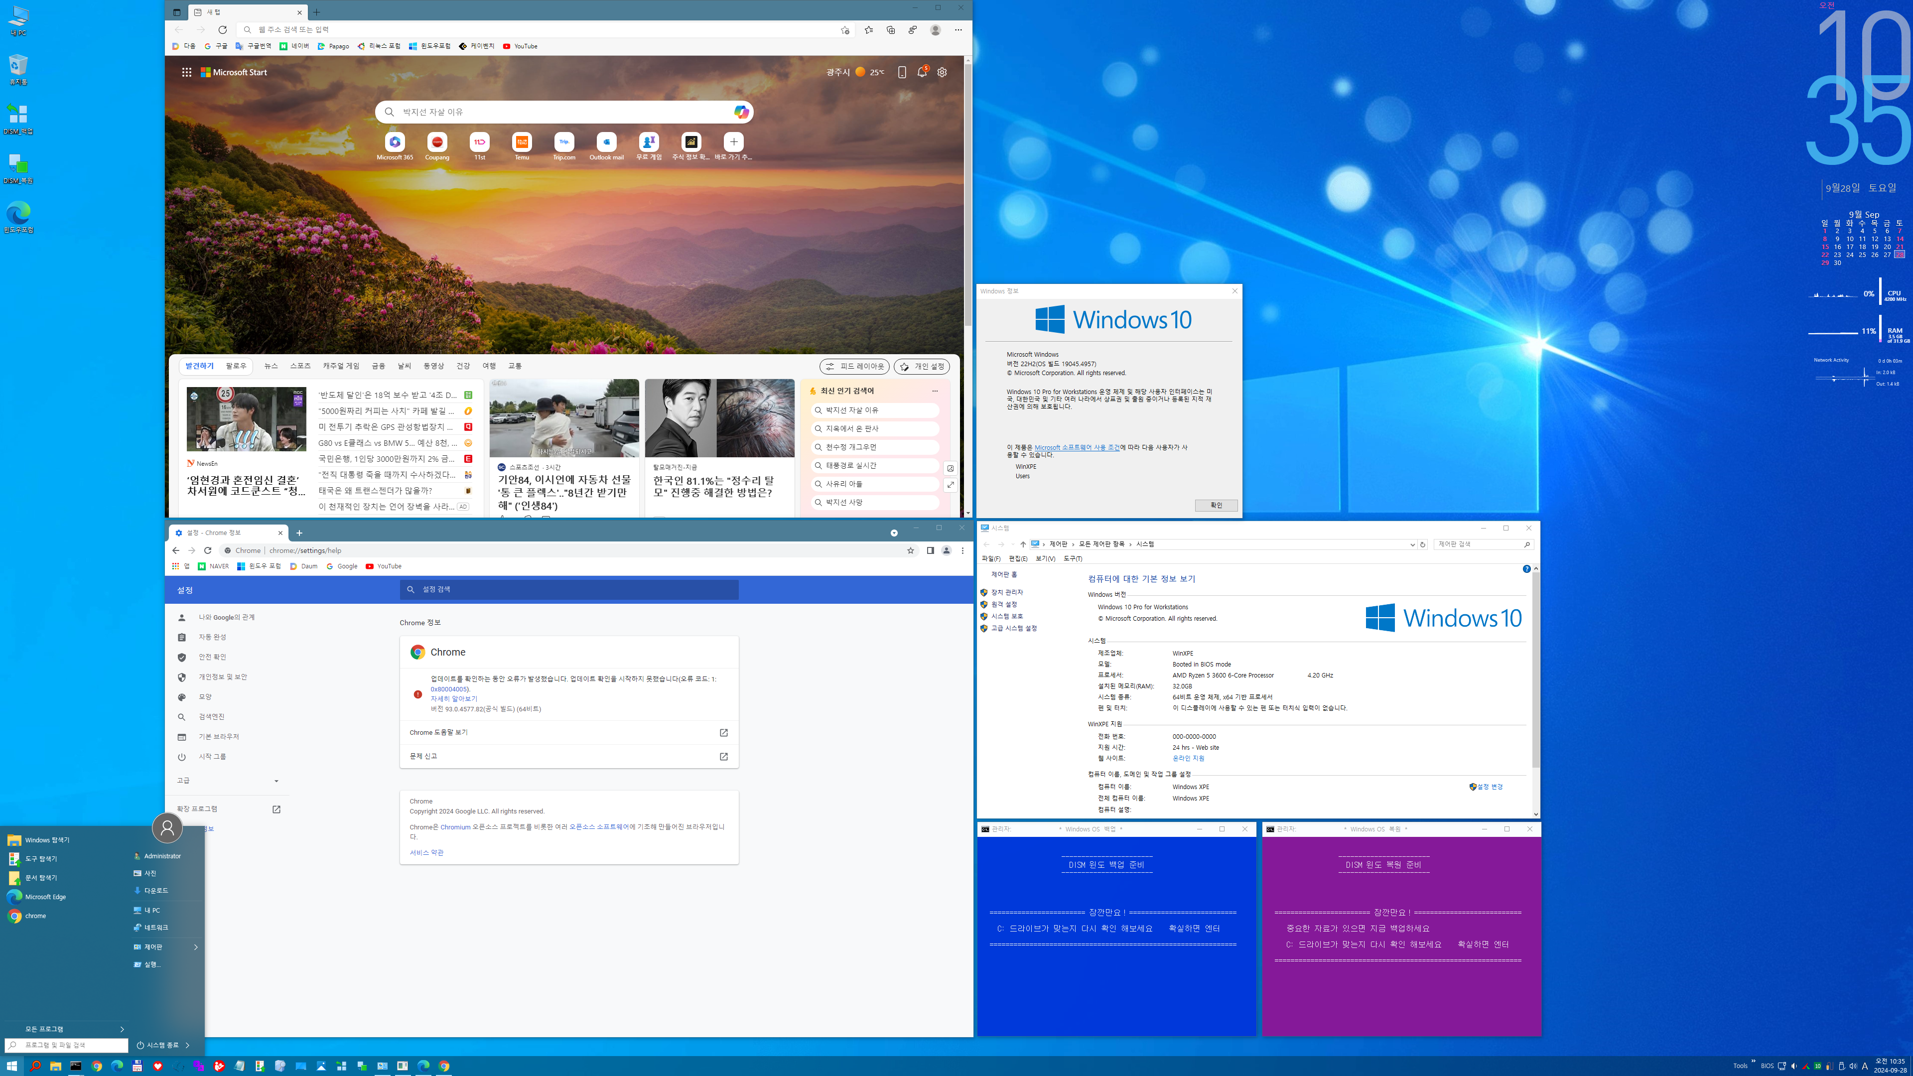Open the Edge favorites list

[869, 30]
